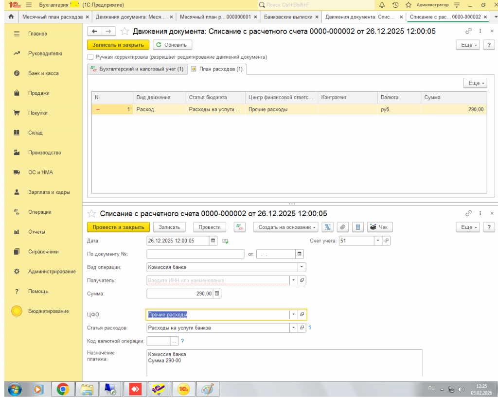This screenshot has width=498, height=398.
Task: Open Код валютной операции selection ellipsis button
Action: pyautogui.click(x=174, y=341)
